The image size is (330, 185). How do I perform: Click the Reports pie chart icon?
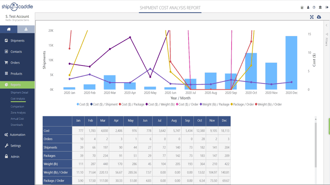click(x=6, y=85)
